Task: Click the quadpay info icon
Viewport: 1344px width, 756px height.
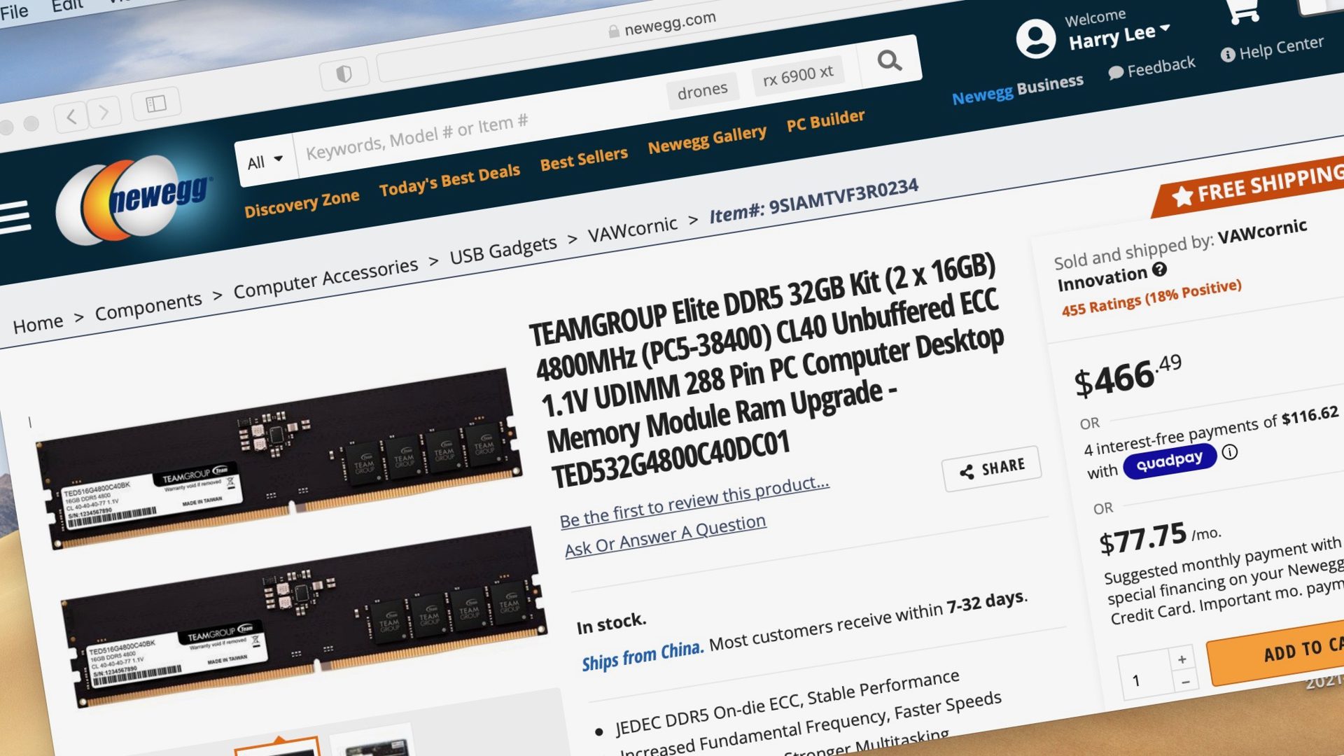Action: pyautogui.click(x=1230, y=452)
